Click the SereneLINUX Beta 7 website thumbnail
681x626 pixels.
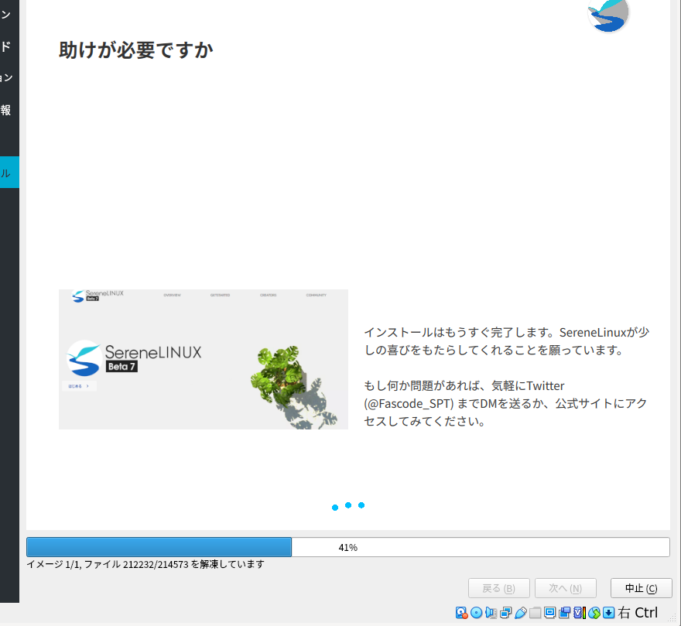coord(204,359)
